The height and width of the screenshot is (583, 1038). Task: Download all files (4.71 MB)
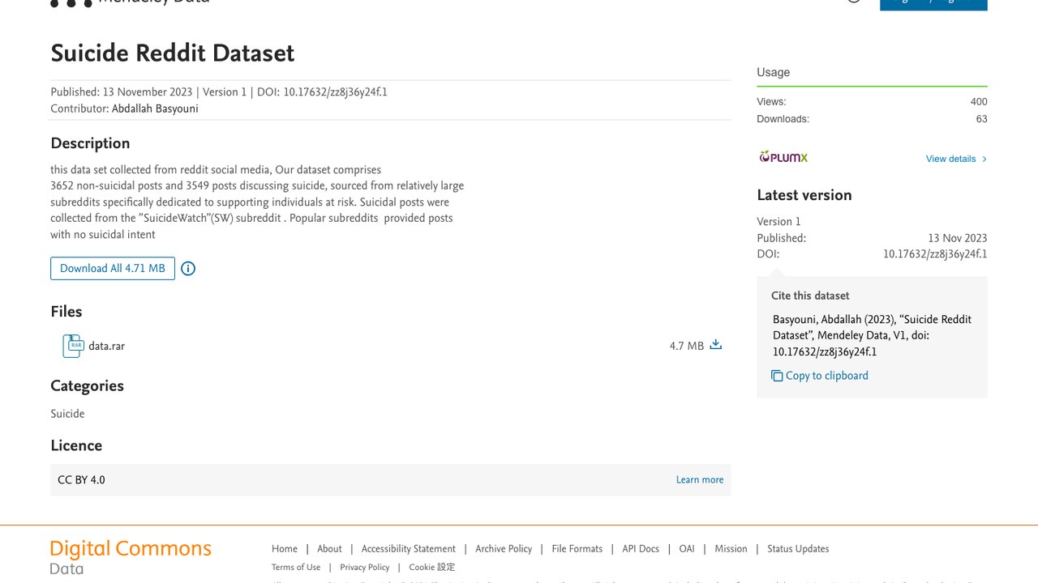[113, 268]
